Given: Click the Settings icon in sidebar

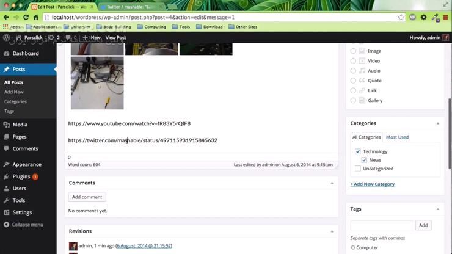Looking at the screenshot, I should 6,212.
